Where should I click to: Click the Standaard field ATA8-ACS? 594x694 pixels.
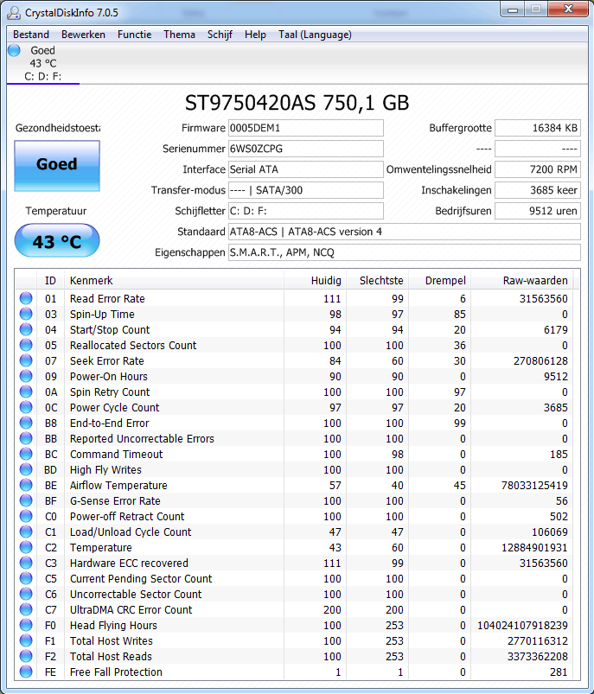(405, 232)
